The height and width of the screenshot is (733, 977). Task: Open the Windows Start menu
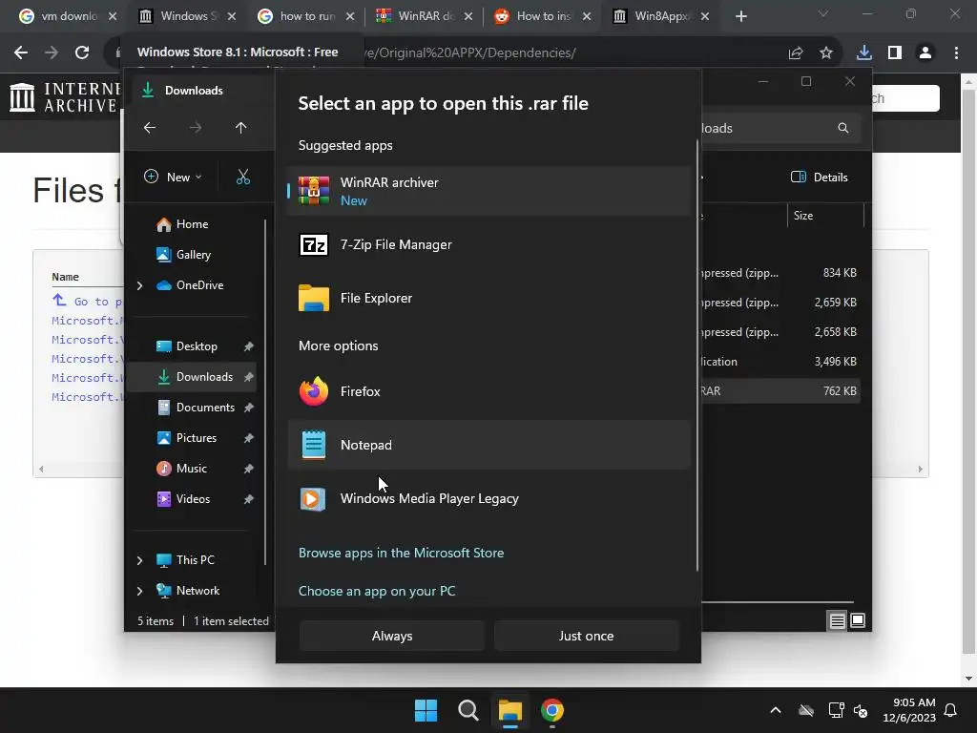pyautogui.click(x=426, y=710)
